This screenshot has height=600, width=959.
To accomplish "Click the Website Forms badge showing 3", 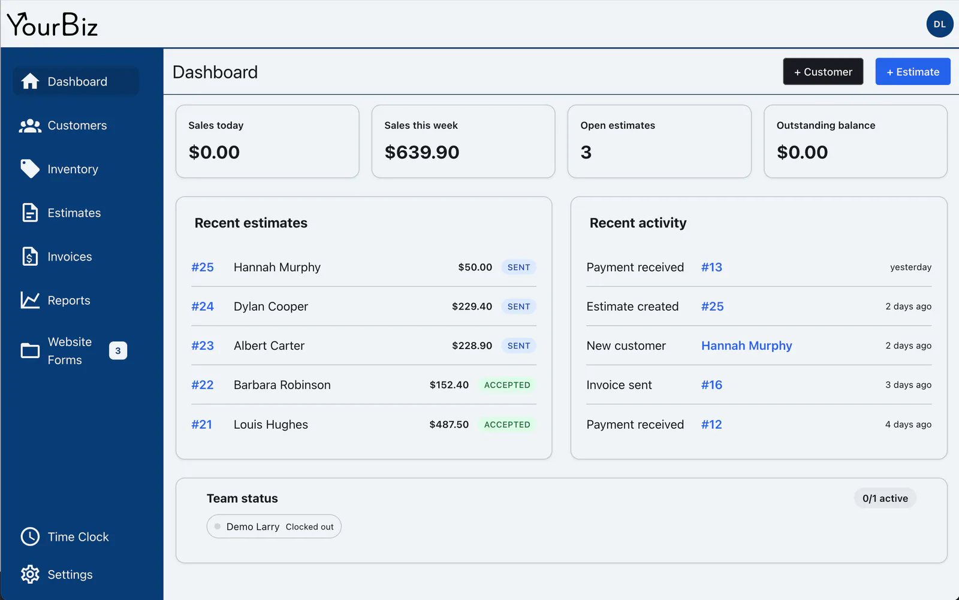I will click(x=118, y=351).
